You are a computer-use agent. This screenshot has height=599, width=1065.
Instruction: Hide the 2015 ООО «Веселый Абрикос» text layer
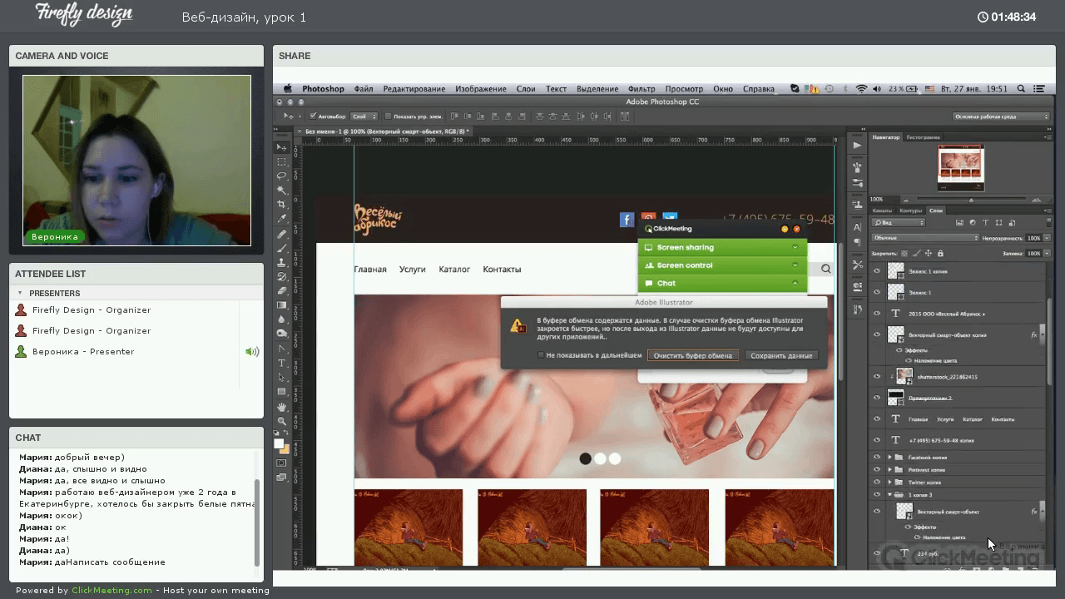click(x=876, y=314)
